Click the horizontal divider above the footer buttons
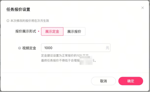This screenshot has width=150, height=92. [x=75, y=73]
